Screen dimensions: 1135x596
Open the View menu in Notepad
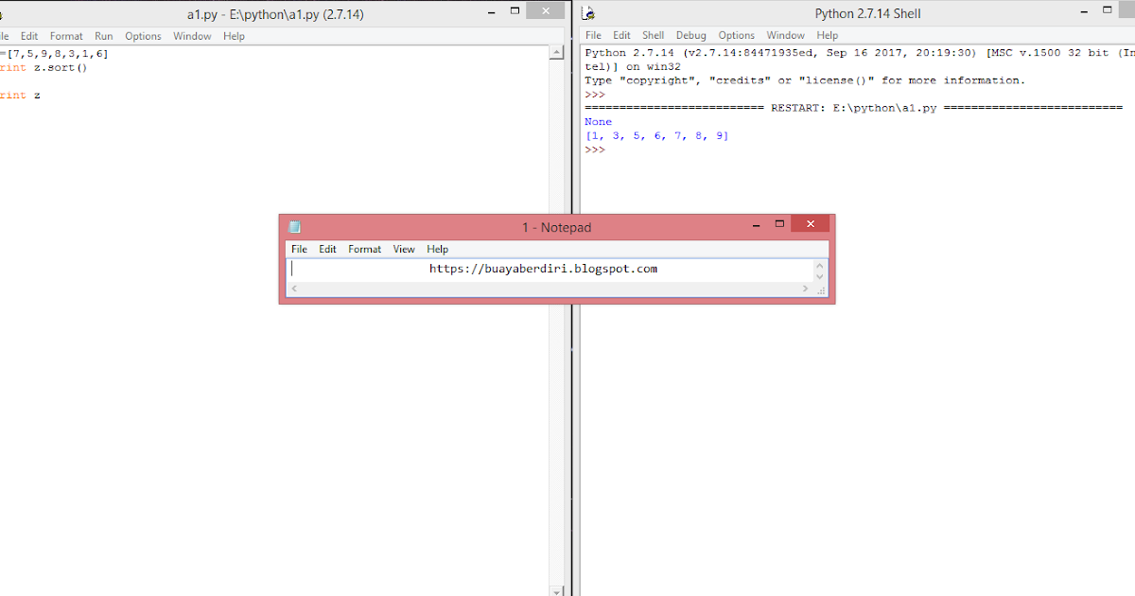pyautogui.click(x=404, y=249)
